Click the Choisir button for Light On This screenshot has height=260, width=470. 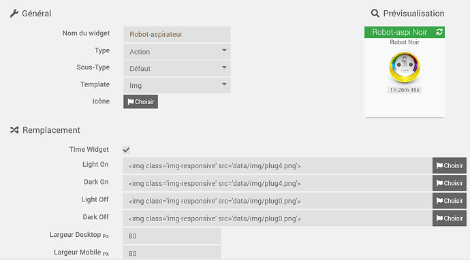[450, 165]
